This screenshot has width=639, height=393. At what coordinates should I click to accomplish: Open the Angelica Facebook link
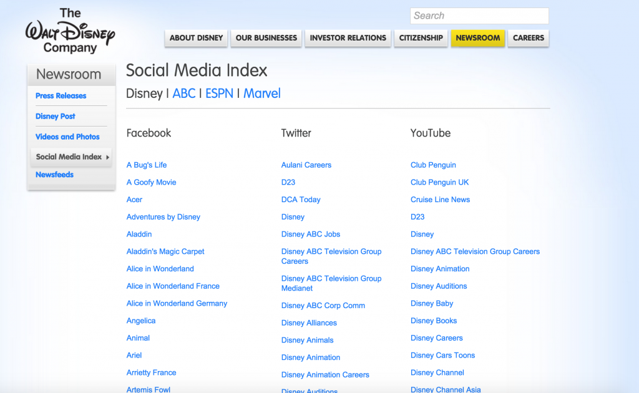(x=140, y=321)
